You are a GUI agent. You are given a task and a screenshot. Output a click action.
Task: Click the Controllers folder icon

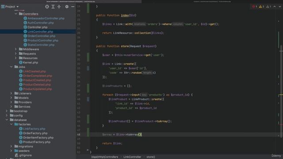pos(21,14)
